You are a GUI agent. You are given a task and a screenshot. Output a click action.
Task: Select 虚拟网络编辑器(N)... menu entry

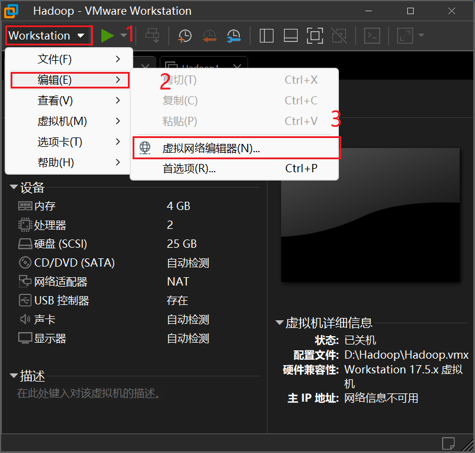(236, 148)
